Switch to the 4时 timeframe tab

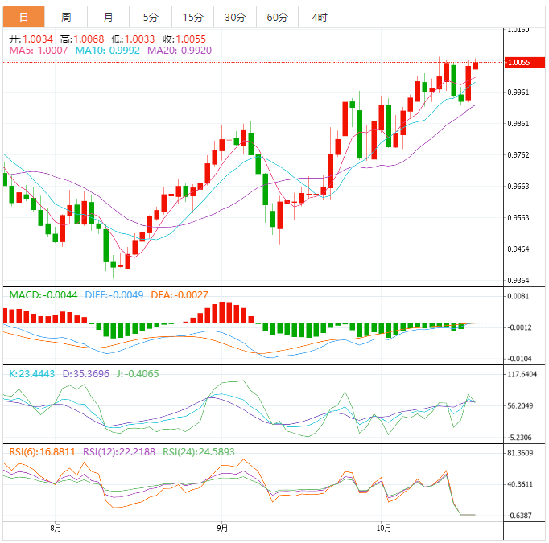[x=319, y=17]
